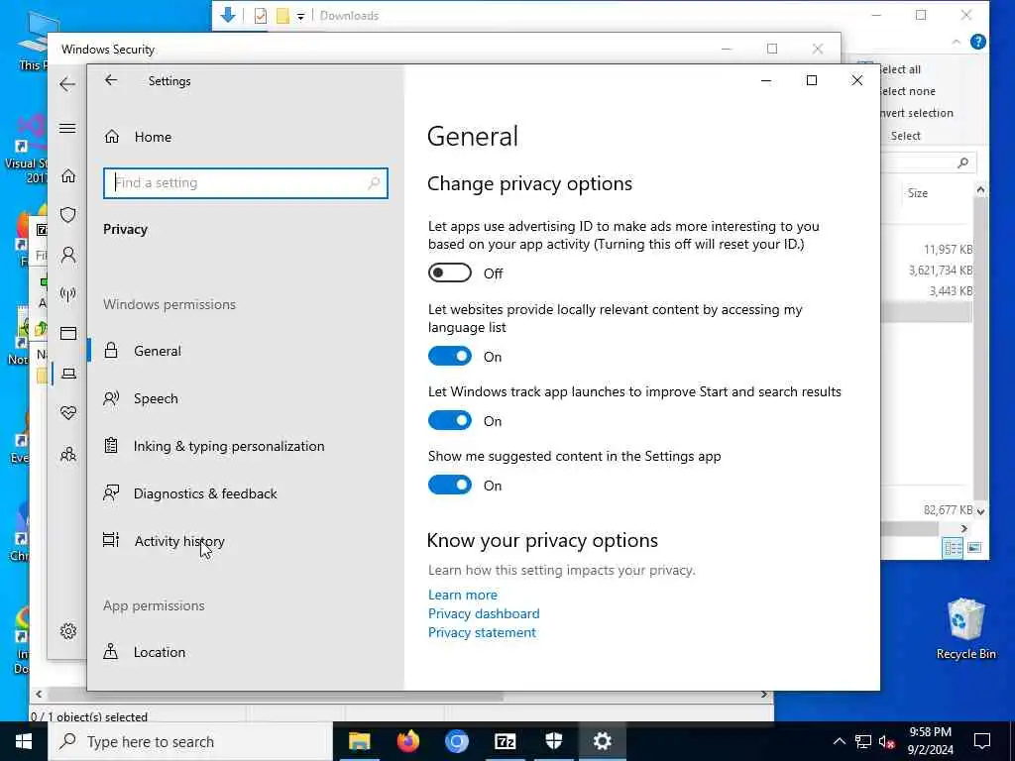The image size is (1015, 761).
Task: Open Windows Security Home icon
Action: click(x=68, y=176)
